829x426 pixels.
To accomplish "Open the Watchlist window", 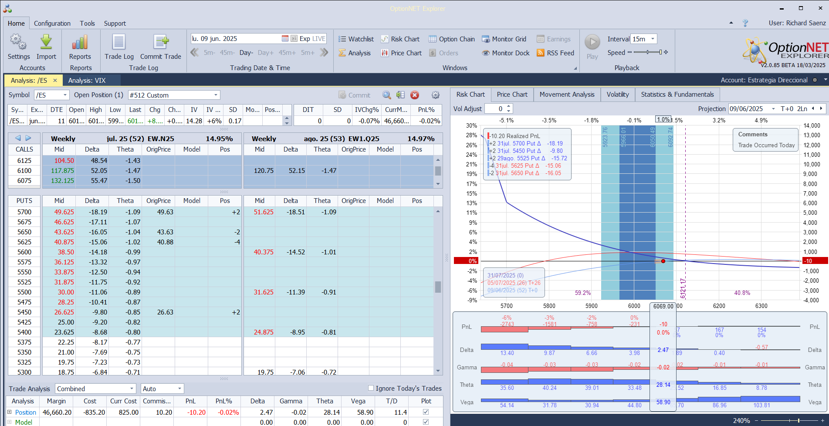I will pyautogui.click(x=356, y=39).
